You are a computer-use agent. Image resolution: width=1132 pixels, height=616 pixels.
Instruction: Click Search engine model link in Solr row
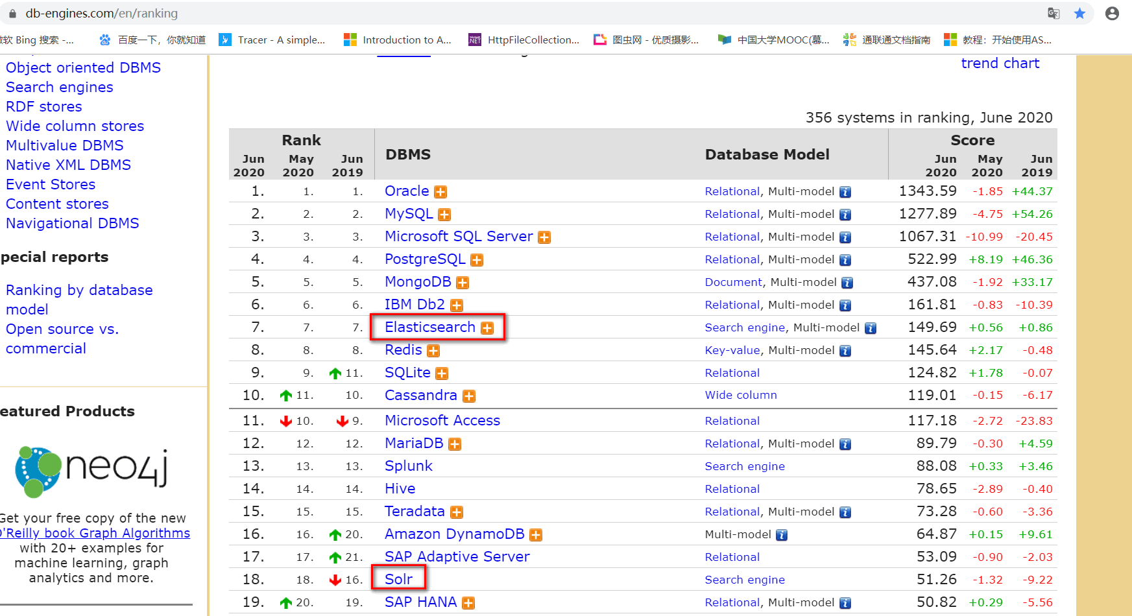point(745,580)
